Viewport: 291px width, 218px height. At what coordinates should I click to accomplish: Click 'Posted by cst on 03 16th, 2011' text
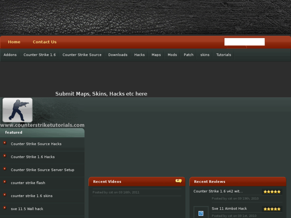(x=116, y=192)
